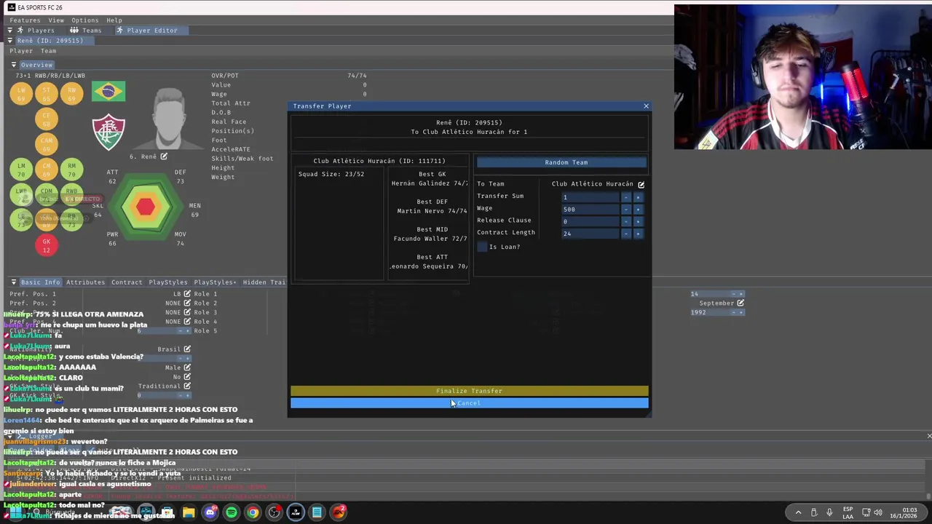This screenshot has width=932, height=524.
Task: Click the Random Team button
Action: (x=561, y=162)
